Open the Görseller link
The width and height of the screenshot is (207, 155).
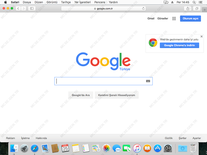[x=163, y=18]
